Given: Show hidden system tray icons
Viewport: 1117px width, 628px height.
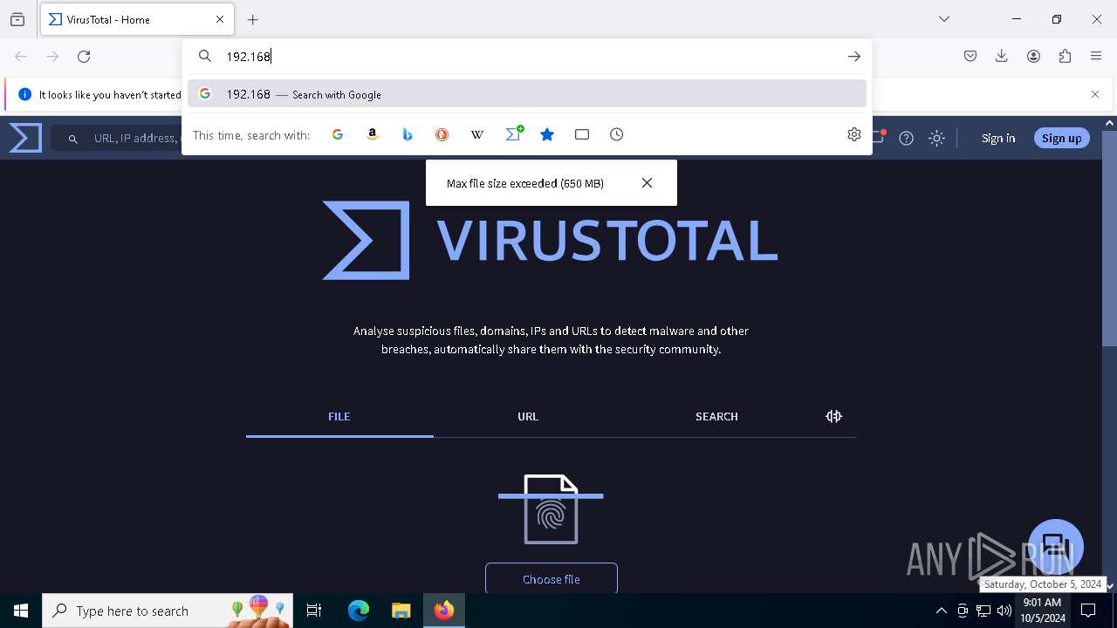Looking at the screenshot, I should pos(941,611).
